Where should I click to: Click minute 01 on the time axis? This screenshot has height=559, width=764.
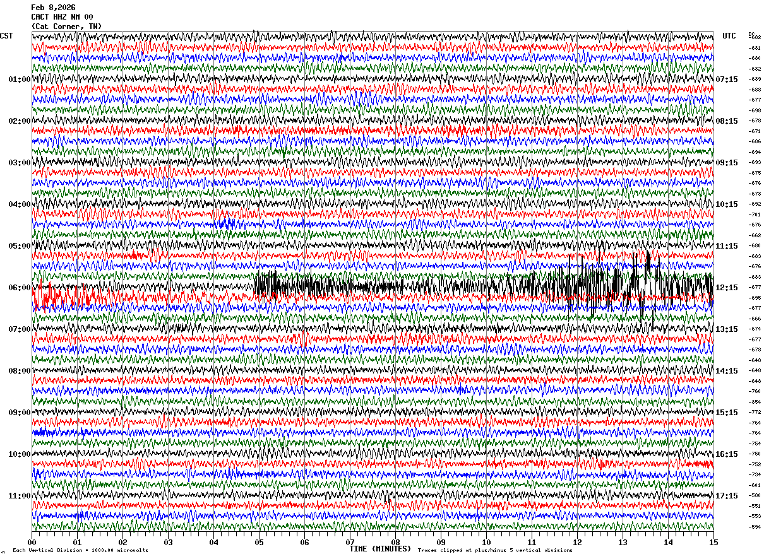click(77, 542)
